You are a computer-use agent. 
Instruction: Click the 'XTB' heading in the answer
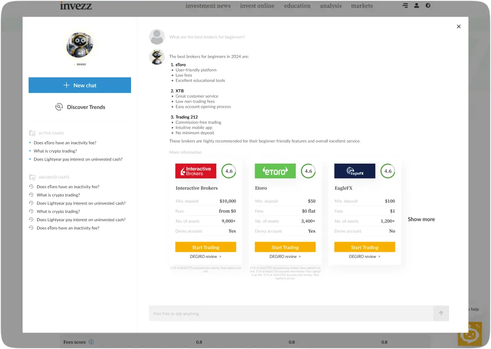tap(180, 91)
